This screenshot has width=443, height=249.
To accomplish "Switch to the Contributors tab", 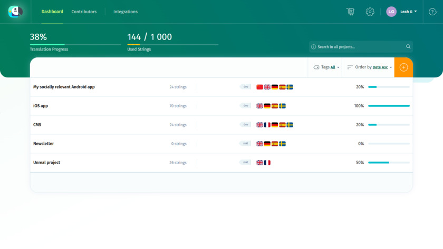I will [x=84, y=12].
